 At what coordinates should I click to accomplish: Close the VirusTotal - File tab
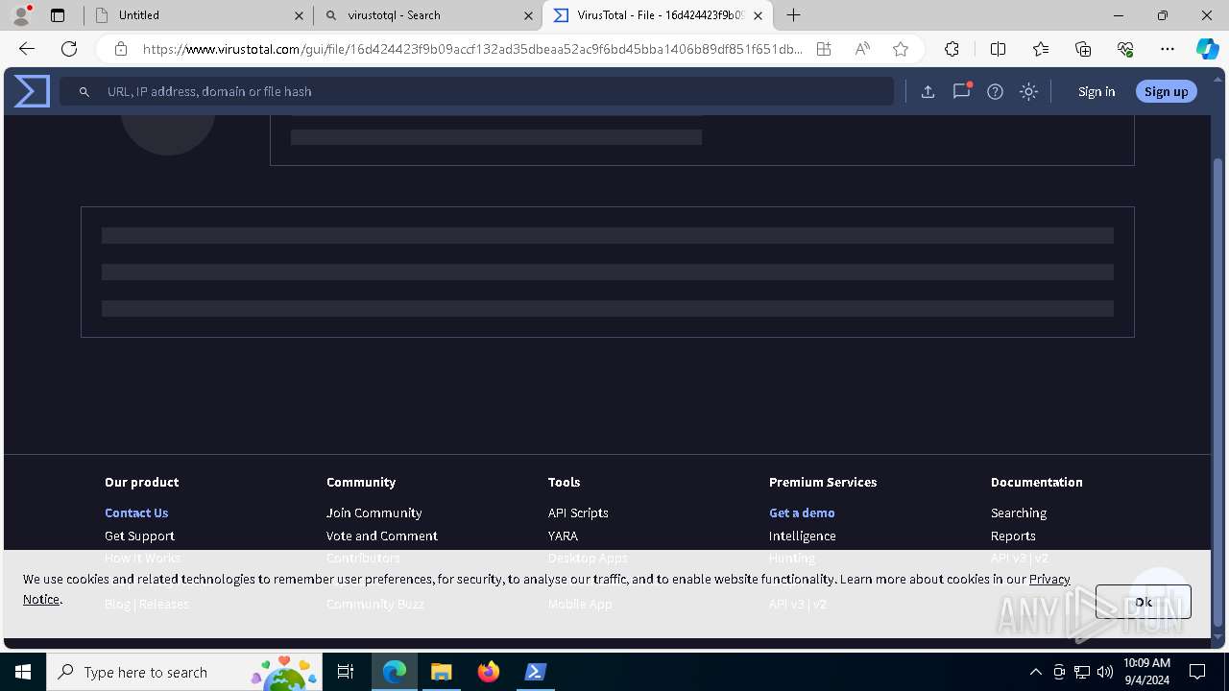759,15
